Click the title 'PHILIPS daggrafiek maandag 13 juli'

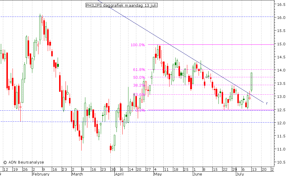coord(121,5)
